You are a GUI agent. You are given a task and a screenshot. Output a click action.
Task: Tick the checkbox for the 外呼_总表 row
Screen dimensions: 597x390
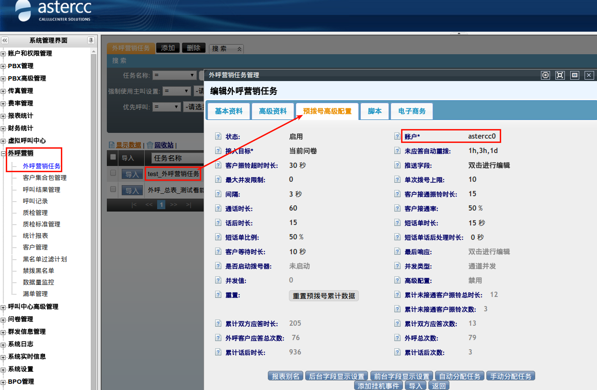coord(113,189)
